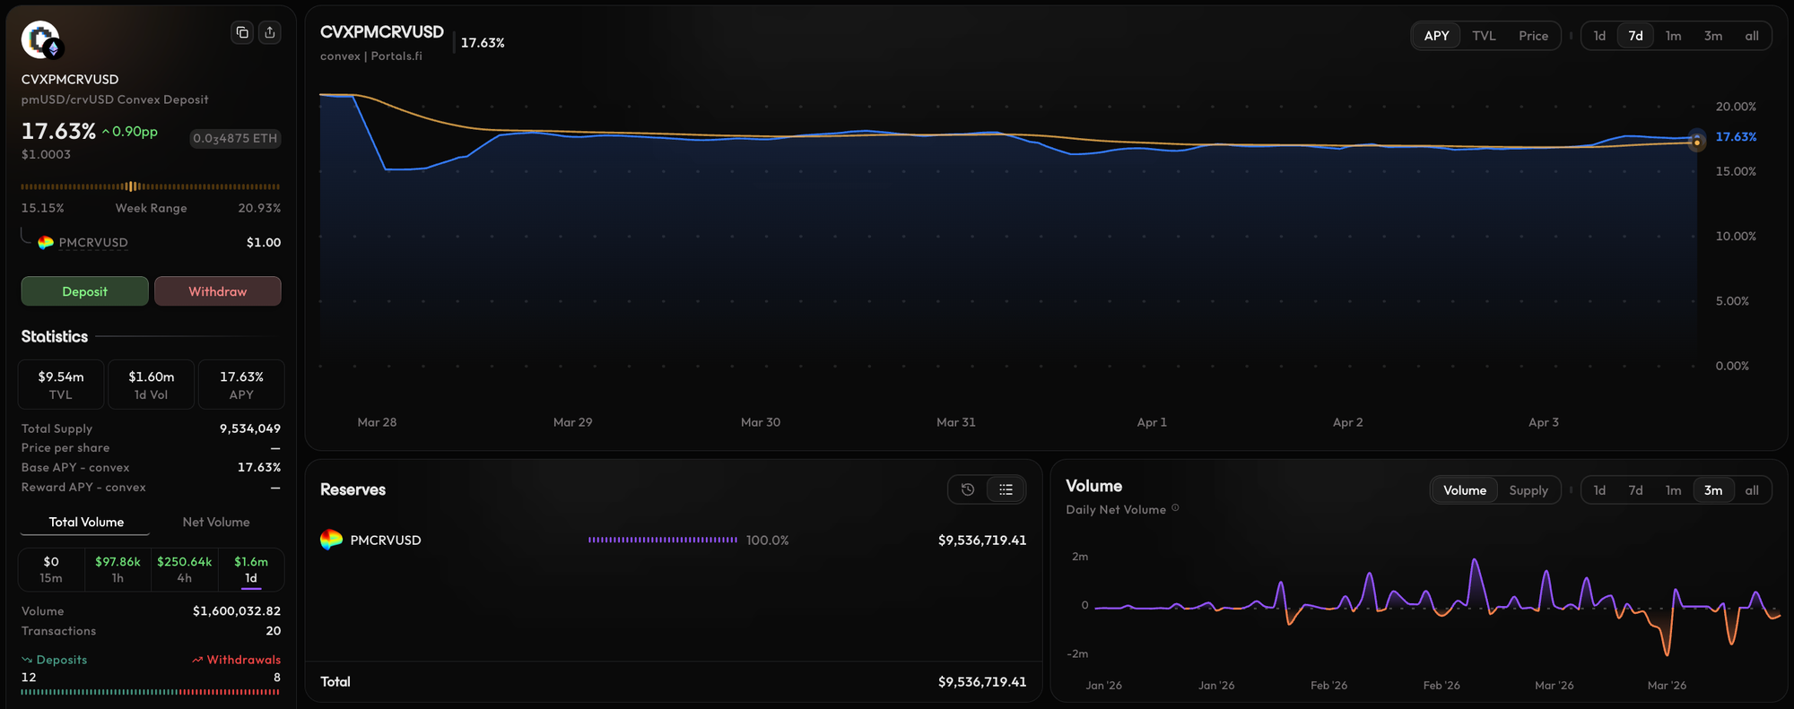Click the Daily Net Volume info icon
The height and width of the screenshot is (709, 1794).
point(1175,508)
